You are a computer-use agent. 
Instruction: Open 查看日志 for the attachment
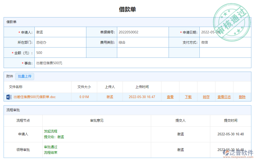[x=224, y=97]
